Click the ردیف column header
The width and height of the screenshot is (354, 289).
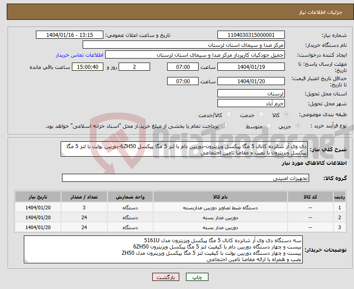tap(339, 197)
